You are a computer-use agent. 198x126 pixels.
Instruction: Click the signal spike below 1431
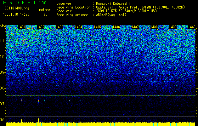tap(21, 121)
